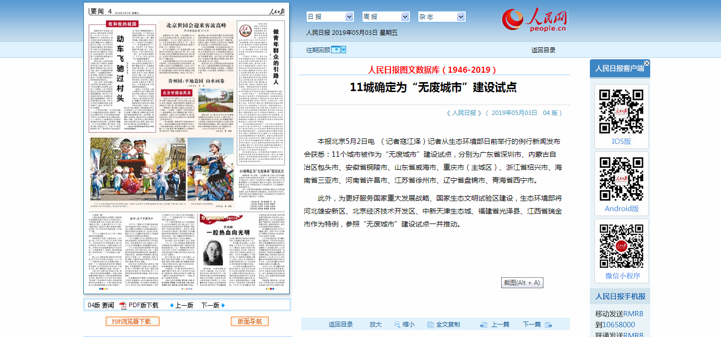Viewport: 721px width, 337px height.
Task: Click the blue right arrow after 下一版
Action: click(223, 305)
